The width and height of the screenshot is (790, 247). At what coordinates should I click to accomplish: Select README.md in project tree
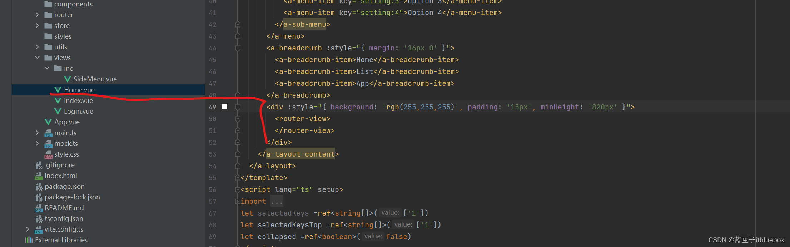[x=64, y=208]
